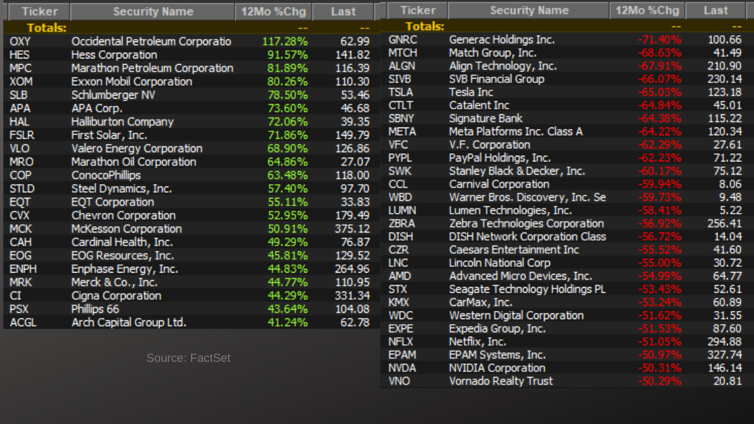Select Marathon Petroleum Corporation row
The width and height of the screenshot is (754, 424).
(192, 68)
